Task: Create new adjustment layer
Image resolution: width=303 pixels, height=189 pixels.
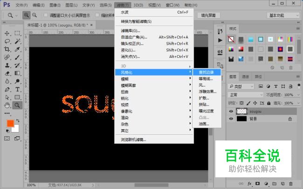Action: click(x=266, y=183)
